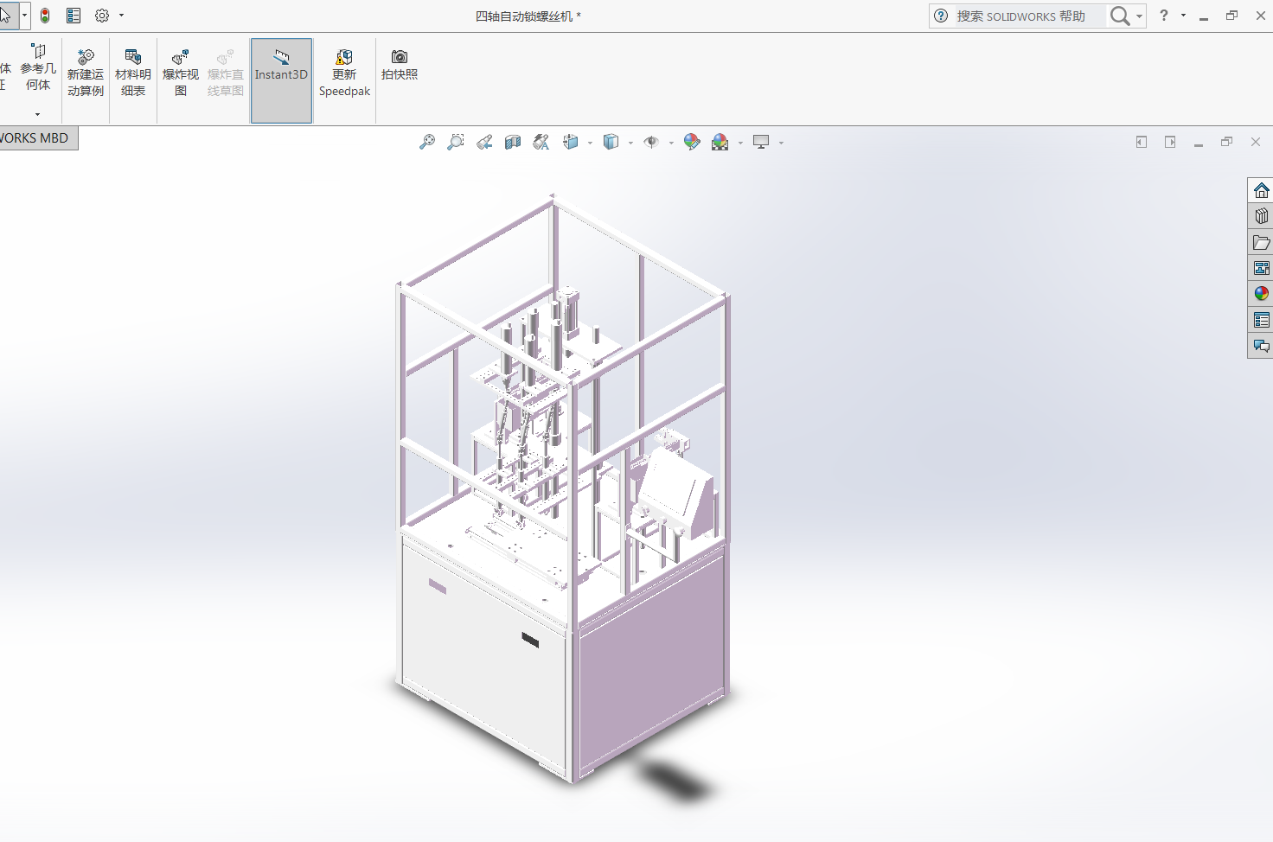This screenshot has height=842, width=1273.
Task: Click the Previous View icon
Action: click(484, 143)
